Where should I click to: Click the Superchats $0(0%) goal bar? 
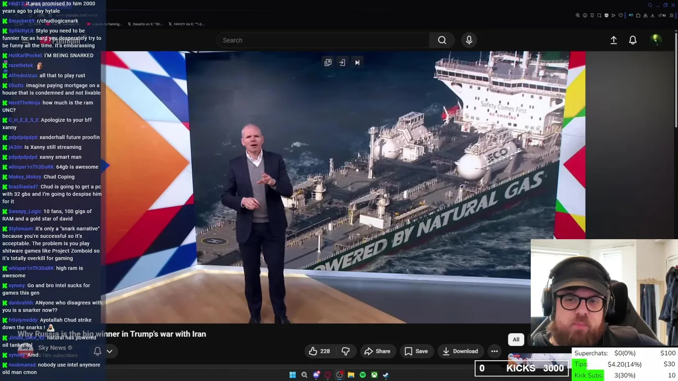coord(625,353)
